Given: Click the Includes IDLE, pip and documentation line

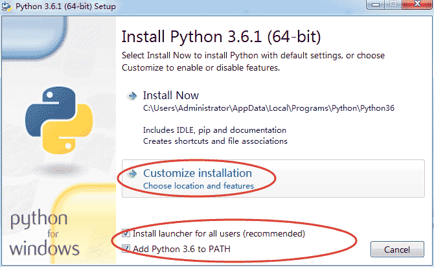Looking at the screenshot, I should [214, 130].
